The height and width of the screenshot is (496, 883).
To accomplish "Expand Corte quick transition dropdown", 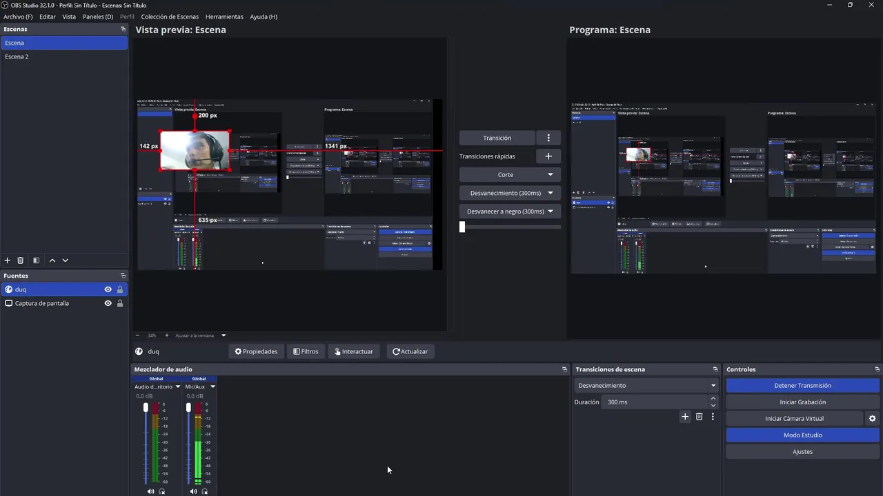I will pos(550,174).
